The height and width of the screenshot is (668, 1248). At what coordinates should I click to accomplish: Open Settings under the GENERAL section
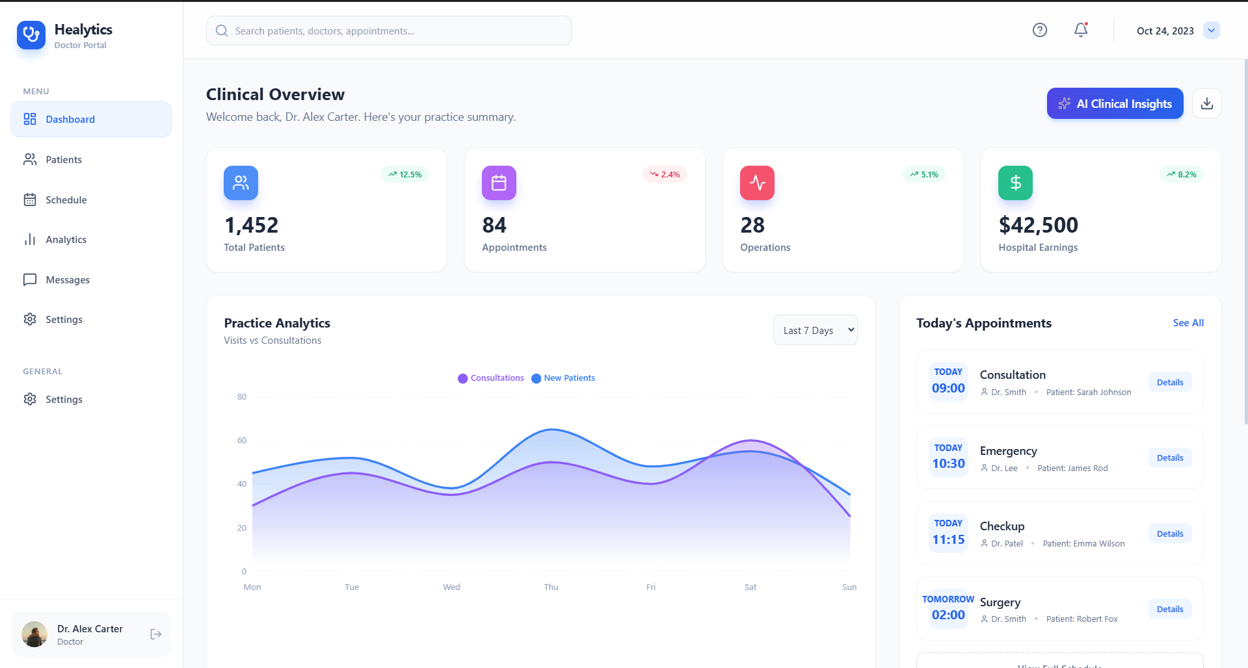coord(91,399)
